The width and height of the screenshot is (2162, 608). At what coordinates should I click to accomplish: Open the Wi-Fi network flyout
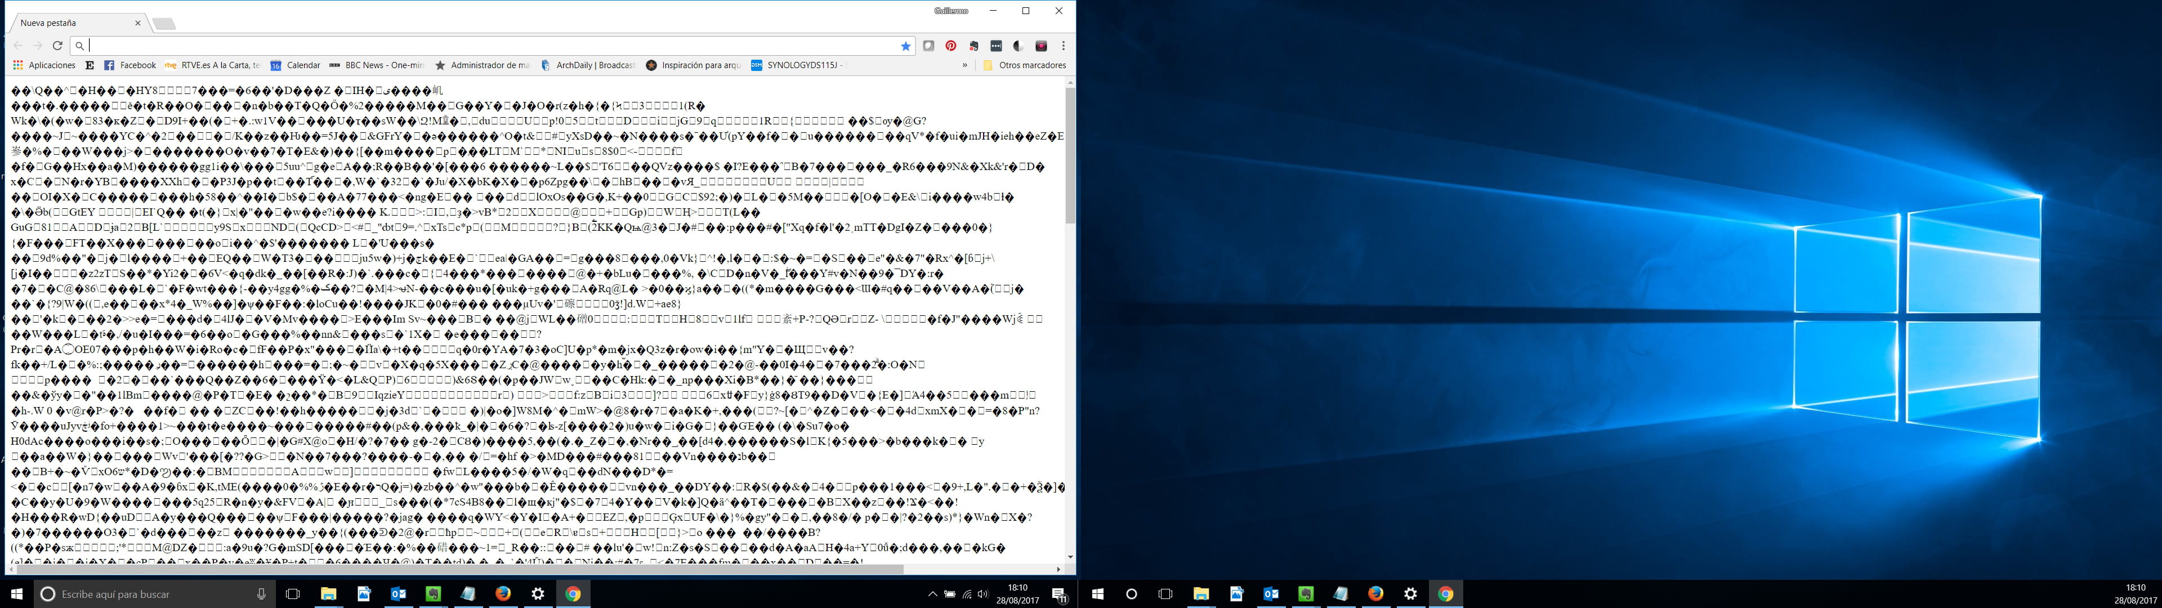(x=967, y=594)
